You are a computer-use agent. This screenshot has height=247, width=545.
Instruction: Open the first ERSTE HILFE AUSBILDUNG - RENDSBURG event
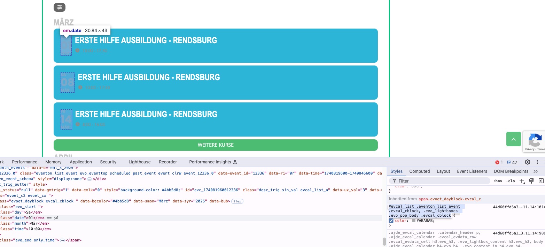(x=216, y=46)
